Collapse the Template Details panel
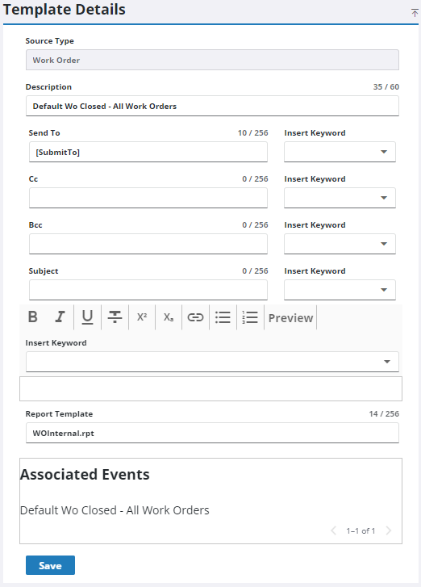Screen dimensions: 421x587 (x=415, y=13)
